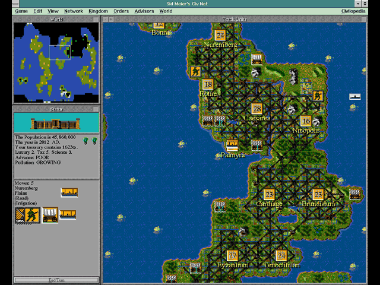Click the World minimap view rectangle
380x285 pixels.
(x=59, y=52)
